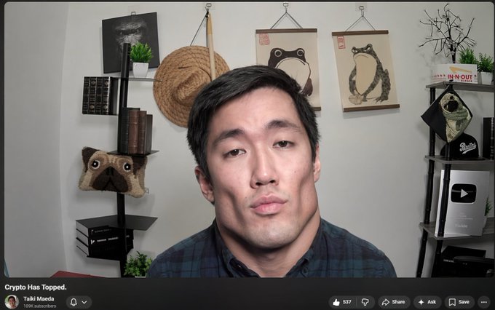Click the like thumbs-up button
This screenshot has width=495, height=310.
click(342, 302)
